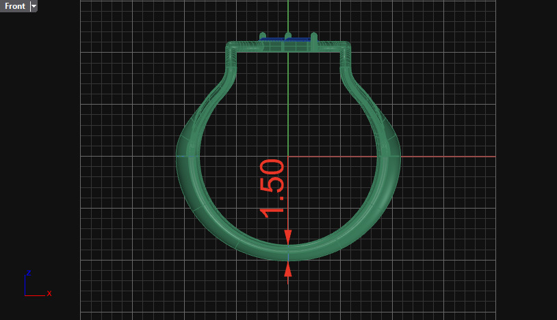Viewport: 557px width, 320px height.
Task: Select the 1.50 dimension text
Action: coord(272,189)
